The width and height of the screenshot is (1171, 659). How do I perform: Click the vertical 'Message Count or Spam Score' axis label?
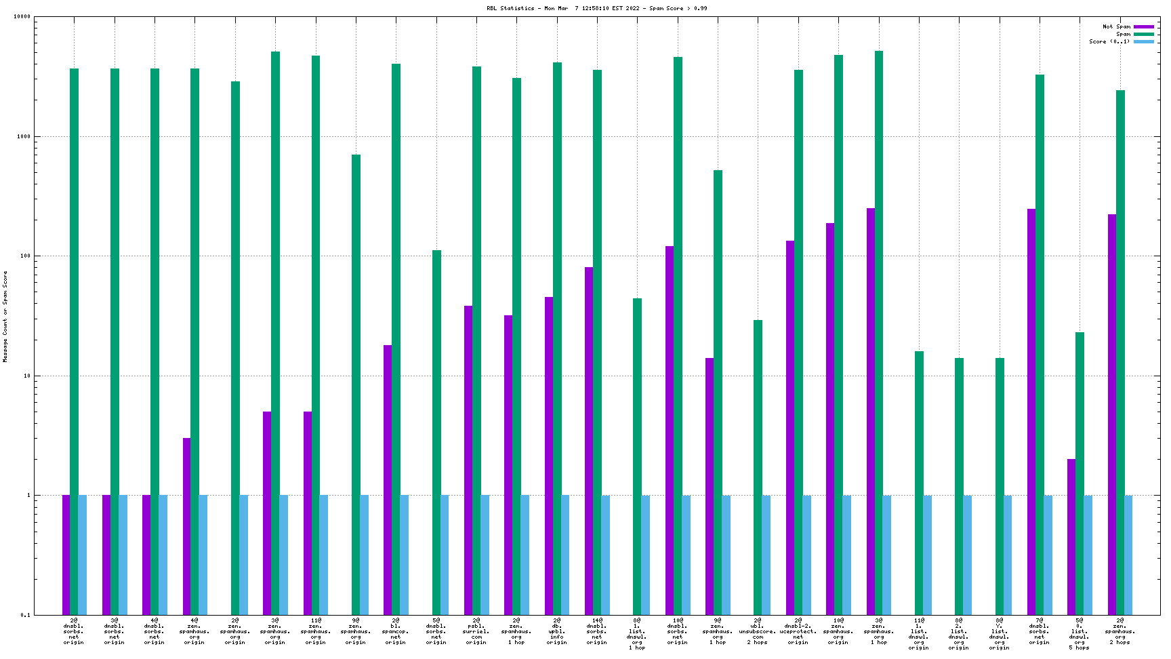pos(5,316)
